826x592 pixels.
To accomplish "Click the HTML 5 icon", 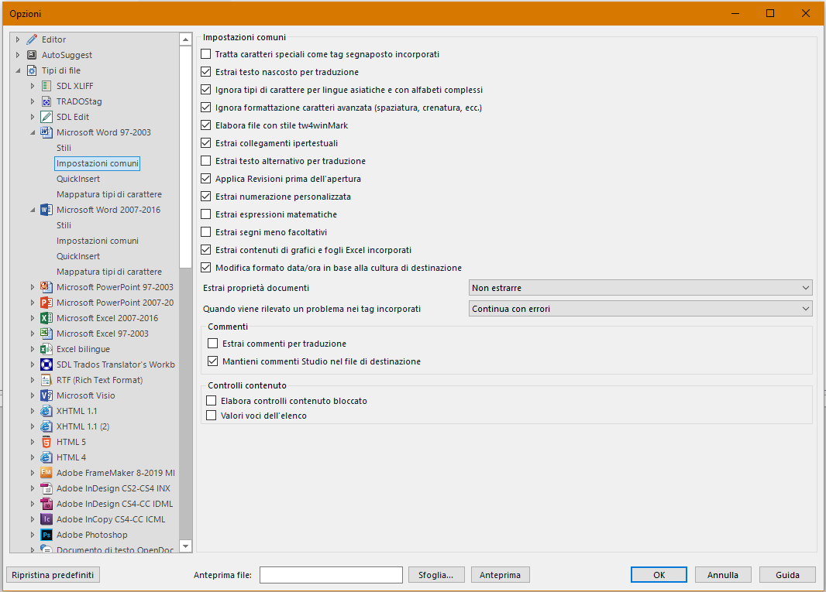I will (46, 442).
